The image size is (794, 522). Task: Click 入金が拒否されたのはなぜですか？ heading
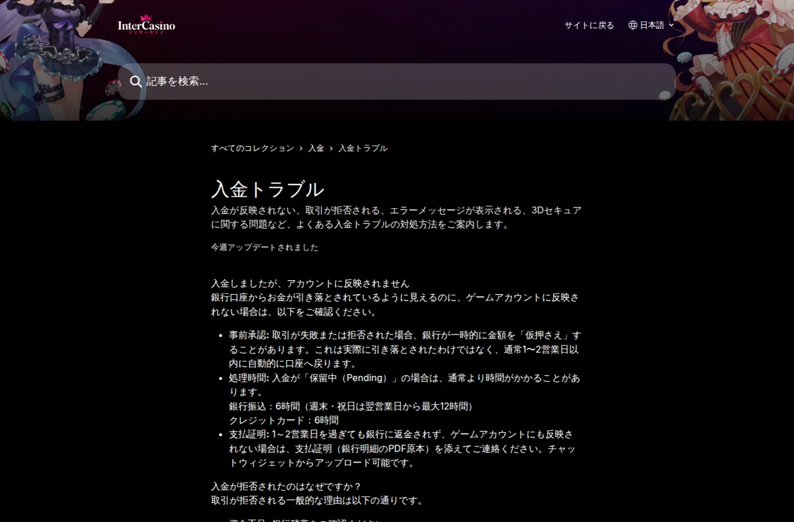(x=287, y=486)
